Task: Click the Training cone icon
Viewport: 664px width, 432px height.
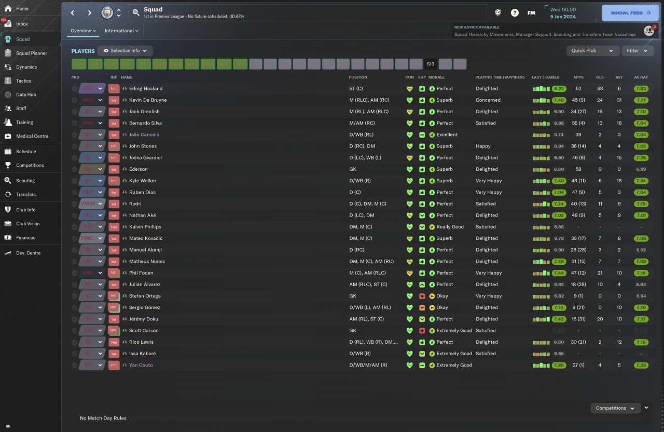Action: (8, 123)
